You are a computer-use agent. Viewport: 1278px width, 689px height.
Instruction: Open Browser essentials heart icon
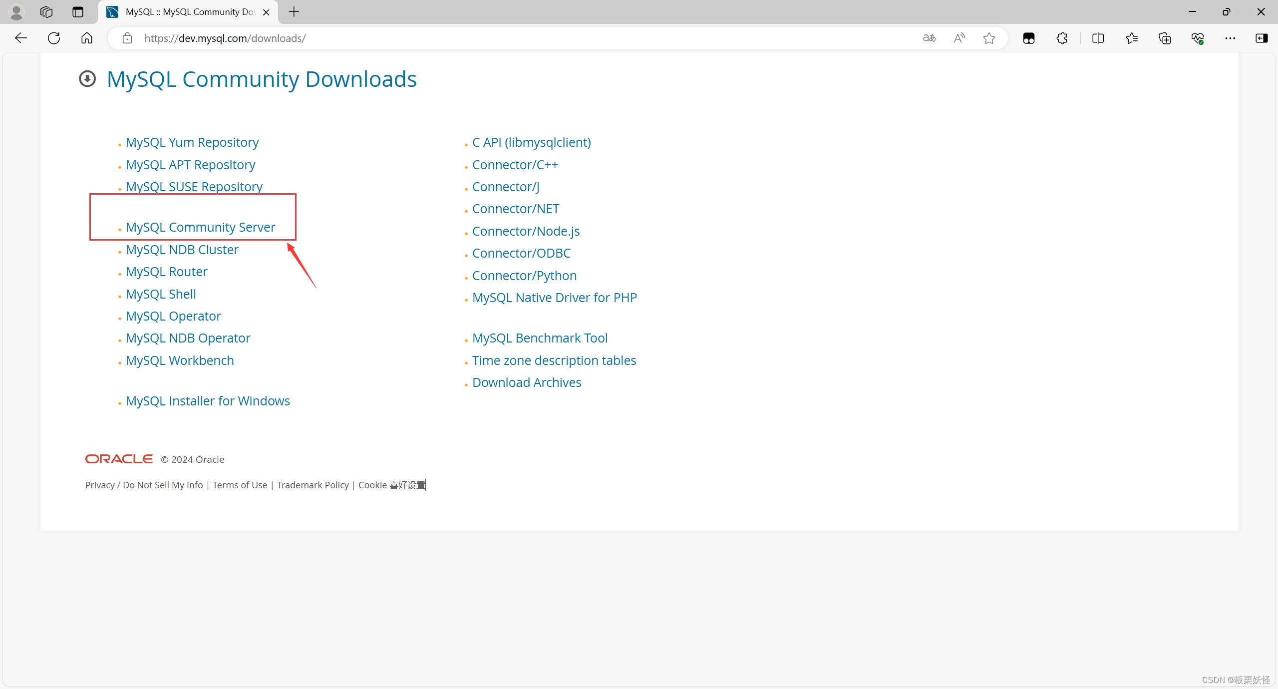pos(1198,38)
